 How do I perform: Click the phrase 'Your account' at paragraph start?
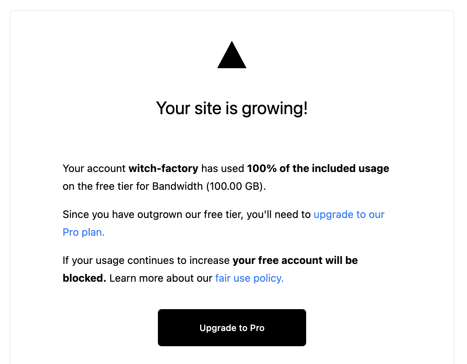(x=93, y=168)
